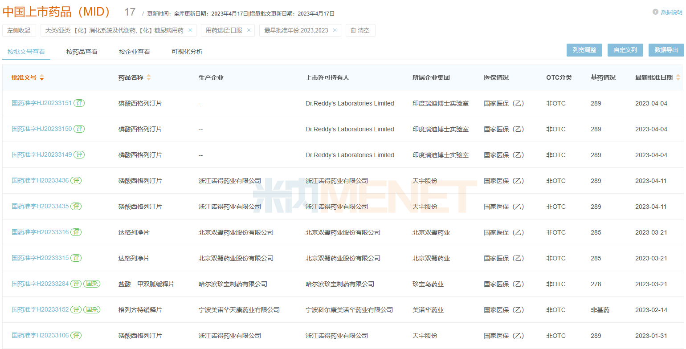Switch to 按药品查看 tab

coord(82,52)
